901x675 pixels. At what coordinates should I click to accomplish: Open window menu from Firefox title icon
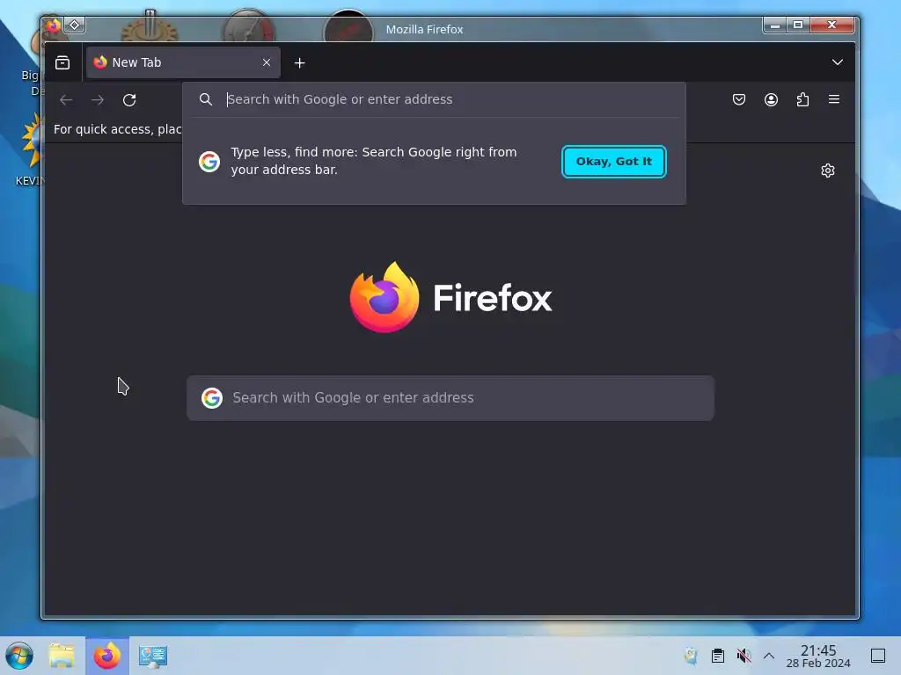(x=53, y=25)
